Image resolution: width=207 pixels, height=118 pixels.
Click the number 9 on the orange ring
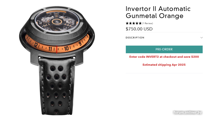coord(80,43)
